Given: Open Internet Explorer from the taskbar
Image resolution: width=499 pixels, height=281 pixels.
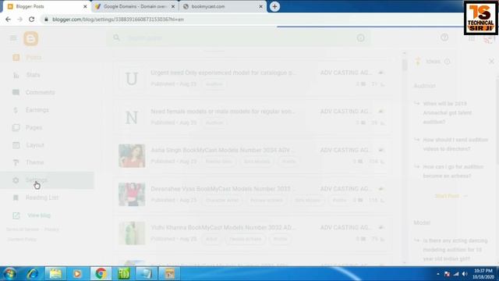Looking at the screenshot, I should tap(33, 274).
